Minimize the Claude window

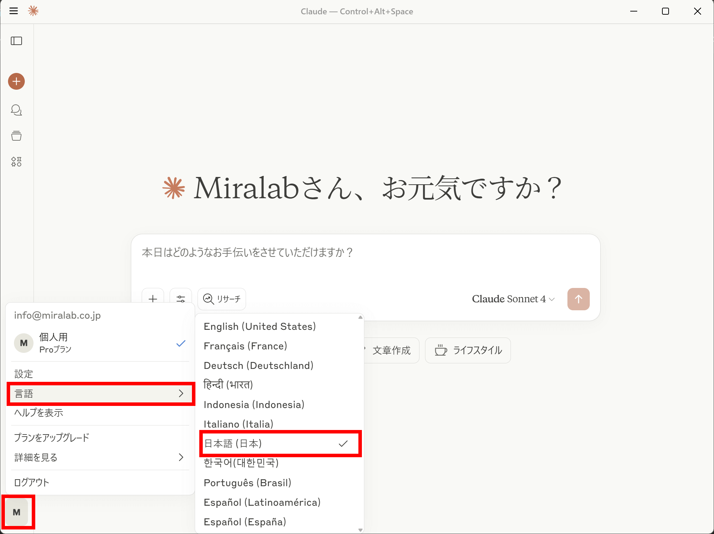[x=634, y=11]
